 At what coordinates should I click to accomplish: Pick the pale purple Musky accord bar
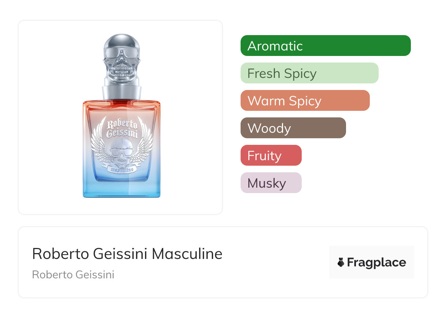click(271, 183)
